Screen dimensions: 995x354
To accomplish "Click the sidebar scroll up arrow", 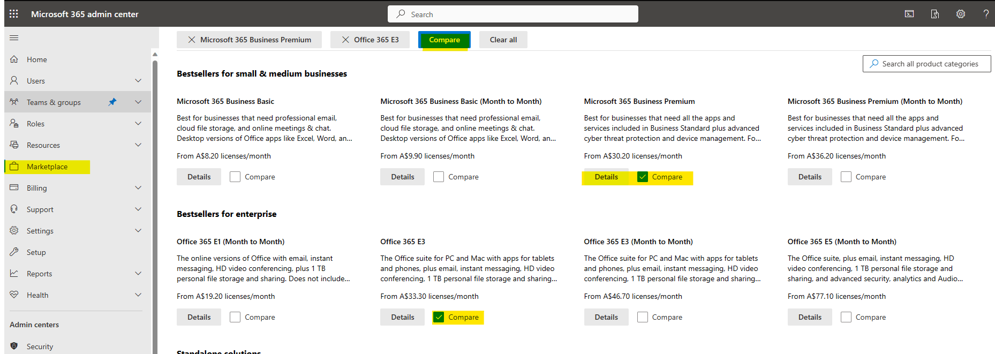I will pos(155,54).
